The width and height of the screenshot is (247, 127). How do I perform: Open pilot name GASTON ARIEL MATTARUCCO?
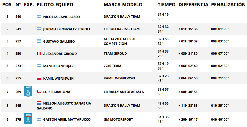tap(67, 120)
